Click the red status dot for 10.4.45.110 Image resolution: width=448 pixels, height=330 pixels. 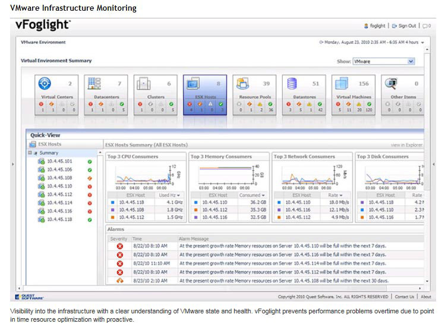pyautogui.click(x=90, y=187)
